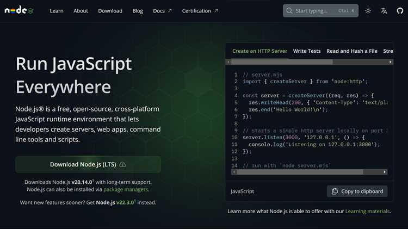
Task: Click code line 'import { createServer }'
Action: [305, 82]
